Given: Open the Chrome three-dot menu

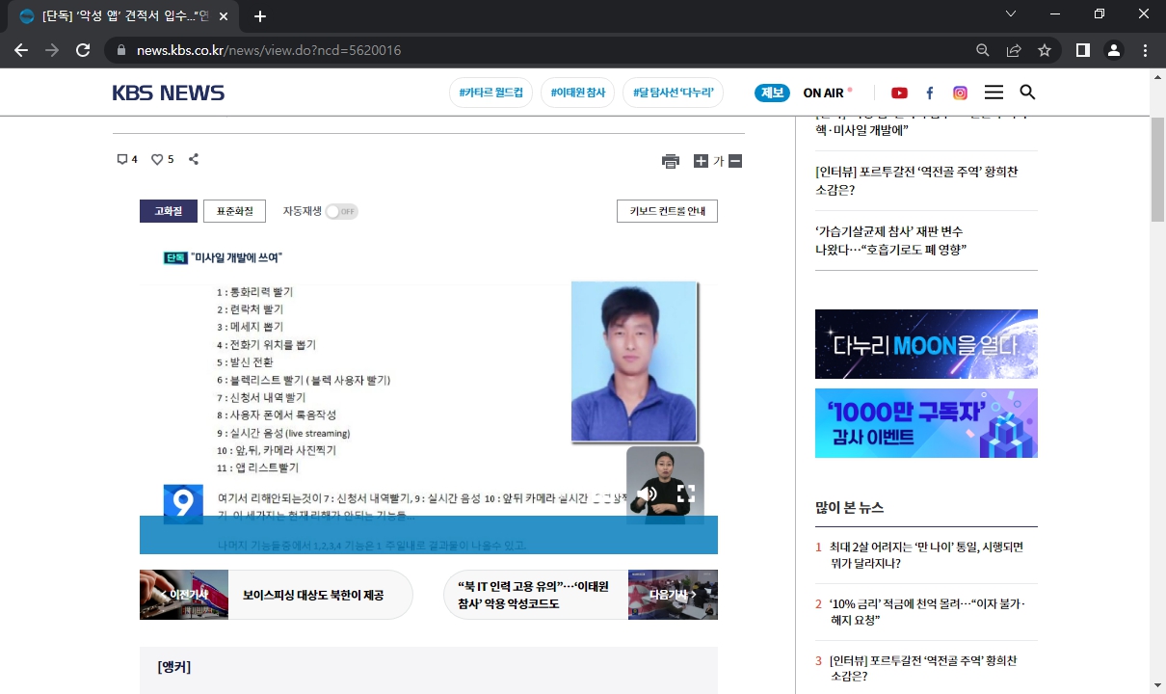Looking at the screenshot, I should (1145, 50).
